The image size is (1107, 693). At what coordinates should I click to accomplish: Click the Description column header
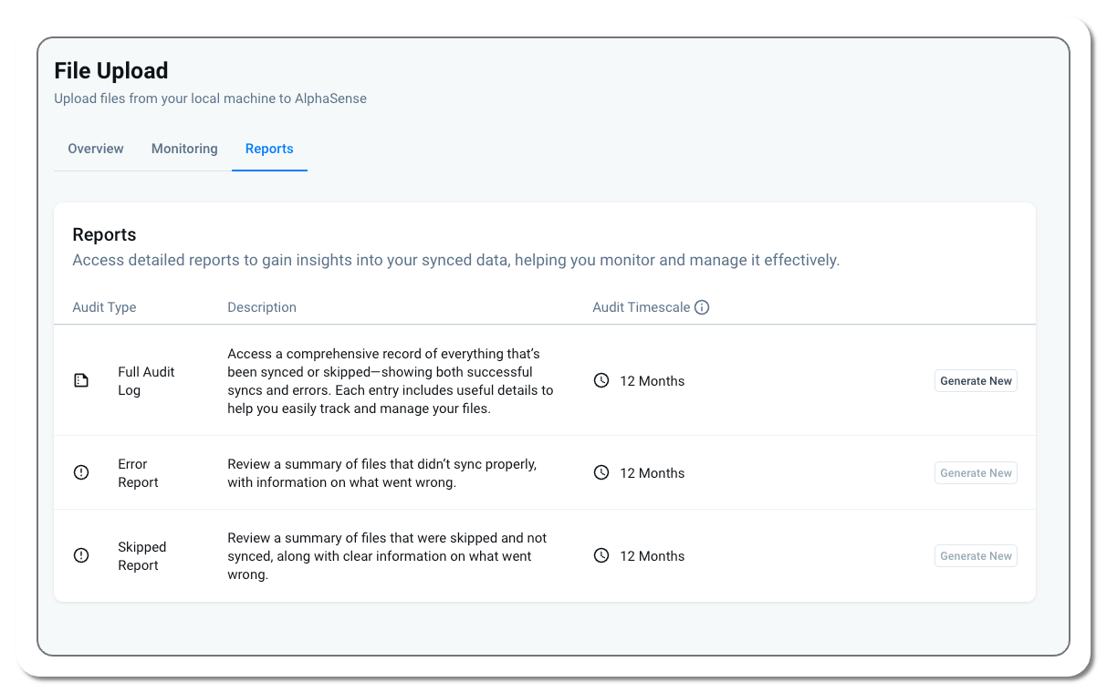click(x=262, y=307)
